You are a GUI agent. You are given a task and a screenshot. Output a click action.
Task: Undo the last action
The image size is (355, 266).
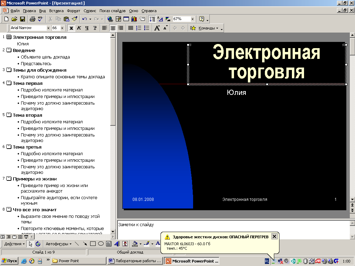[x=85, y=19]
